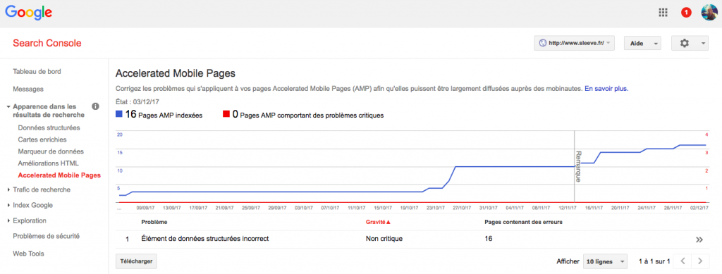Screen dimensions: 722x274
Task: Open Tableau de bord menu item
Action: [x=37, y=72]
